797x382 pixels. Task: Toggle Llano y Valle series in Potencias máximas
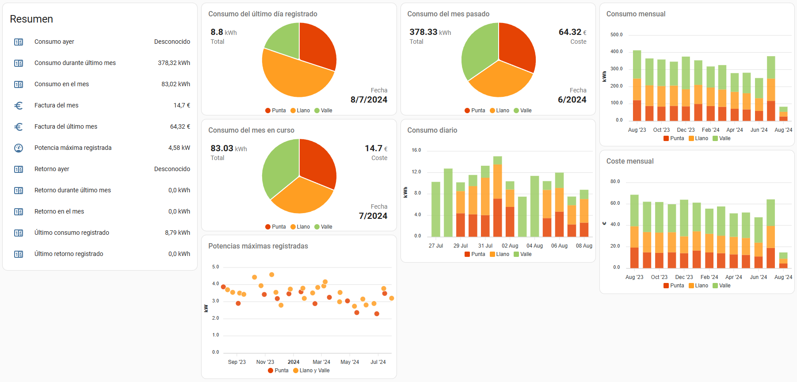[x=311, y=371]
